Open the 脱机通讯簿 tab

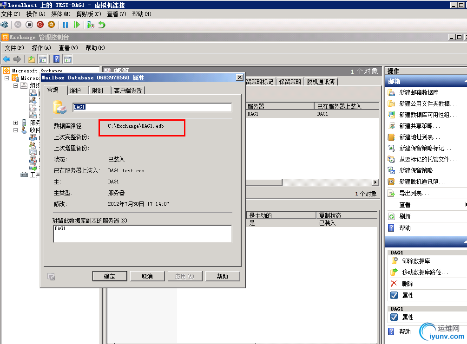(x=321, y=82)
